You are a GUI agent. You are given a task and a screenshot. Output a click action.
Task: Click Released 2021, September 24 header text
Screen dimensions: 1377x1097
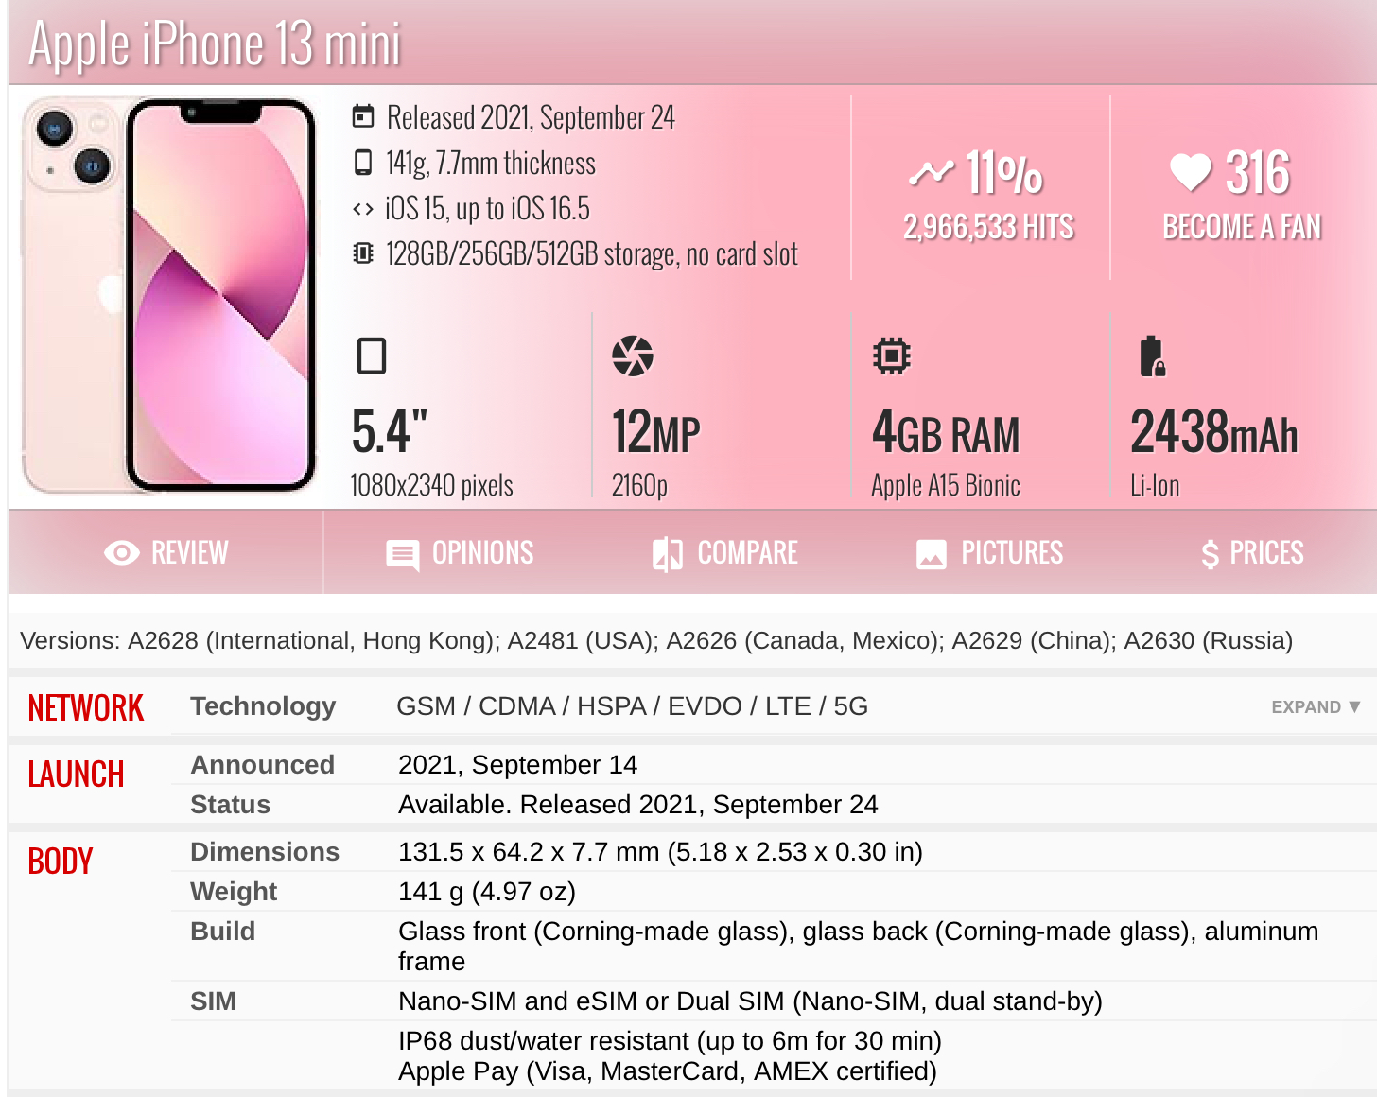coord(531,117)
